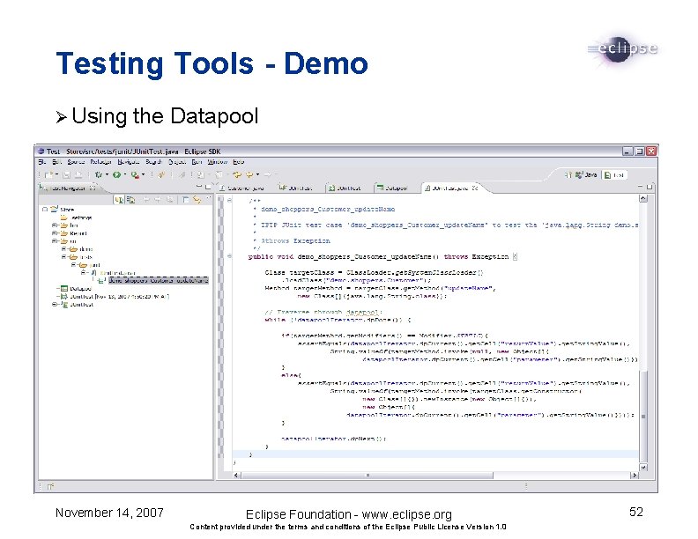
Task: Open the Navigate menu
Action: (129, 162)
